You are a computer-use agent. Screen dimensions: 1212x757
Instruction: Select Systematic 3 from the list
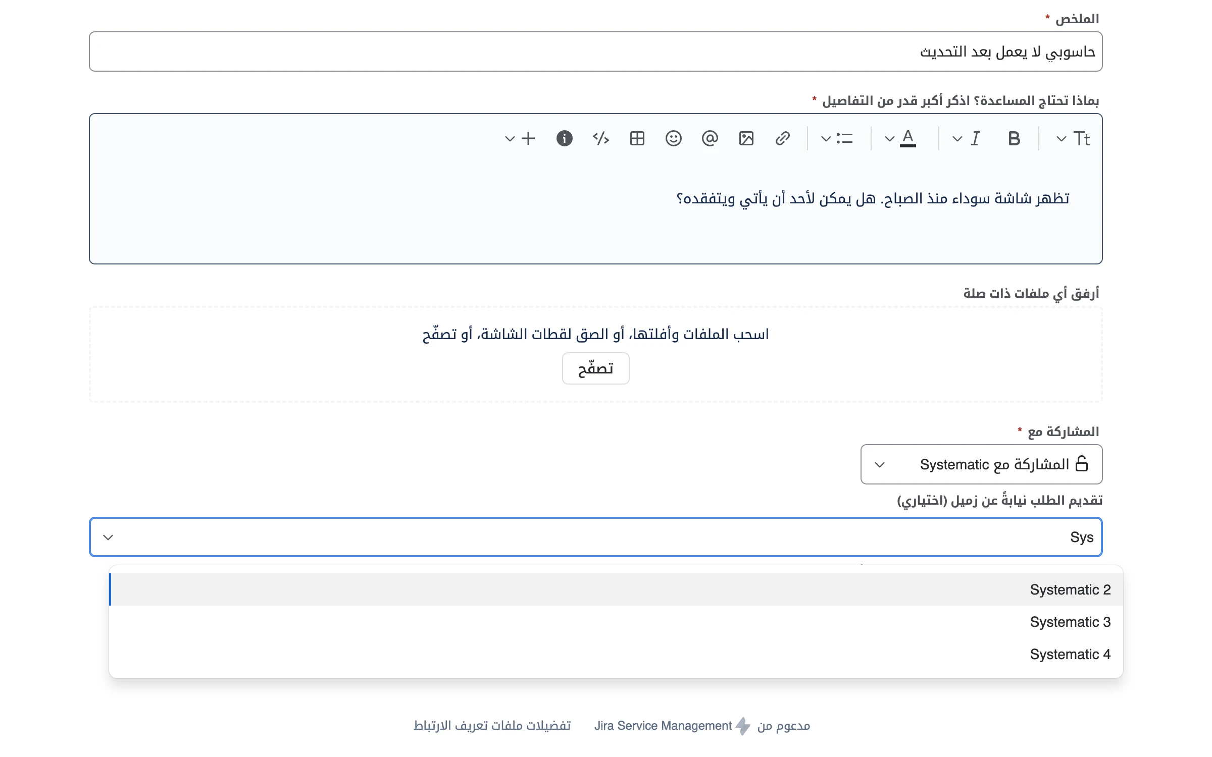pyautogui.click(x=616, y=622)
